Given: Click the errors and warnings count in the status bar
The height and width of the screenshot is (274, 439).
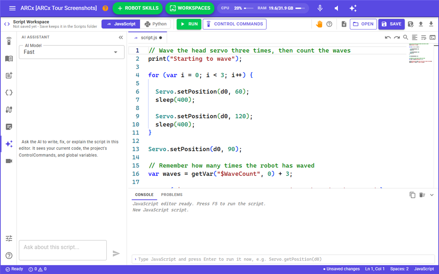Looking at the screenshot, I should (38, 269).
